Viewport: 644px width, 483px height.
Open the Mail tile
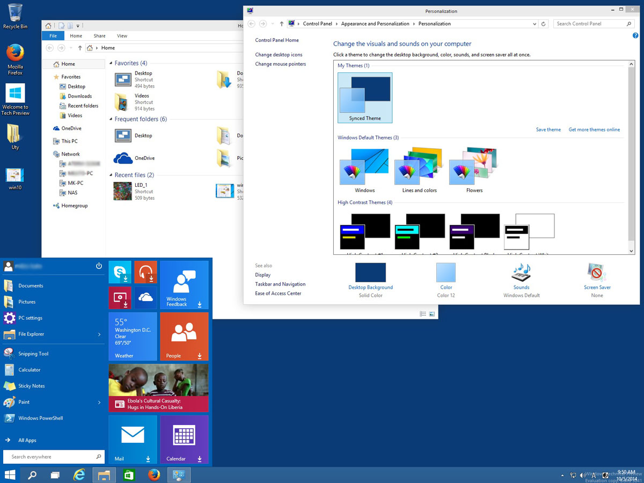click(x=133, y=440)
